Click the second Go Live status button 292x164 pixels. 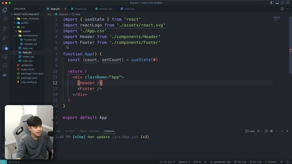(255, 162)
